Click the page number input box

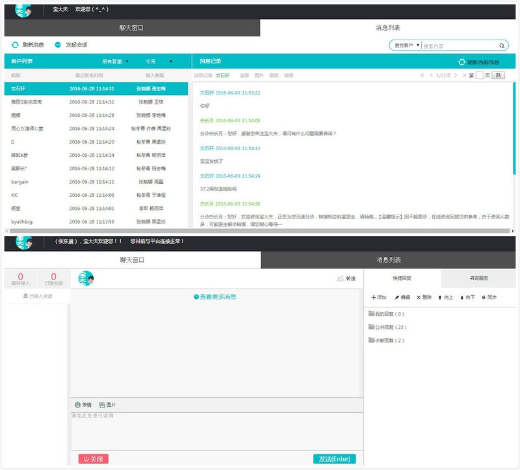(479, 75)
